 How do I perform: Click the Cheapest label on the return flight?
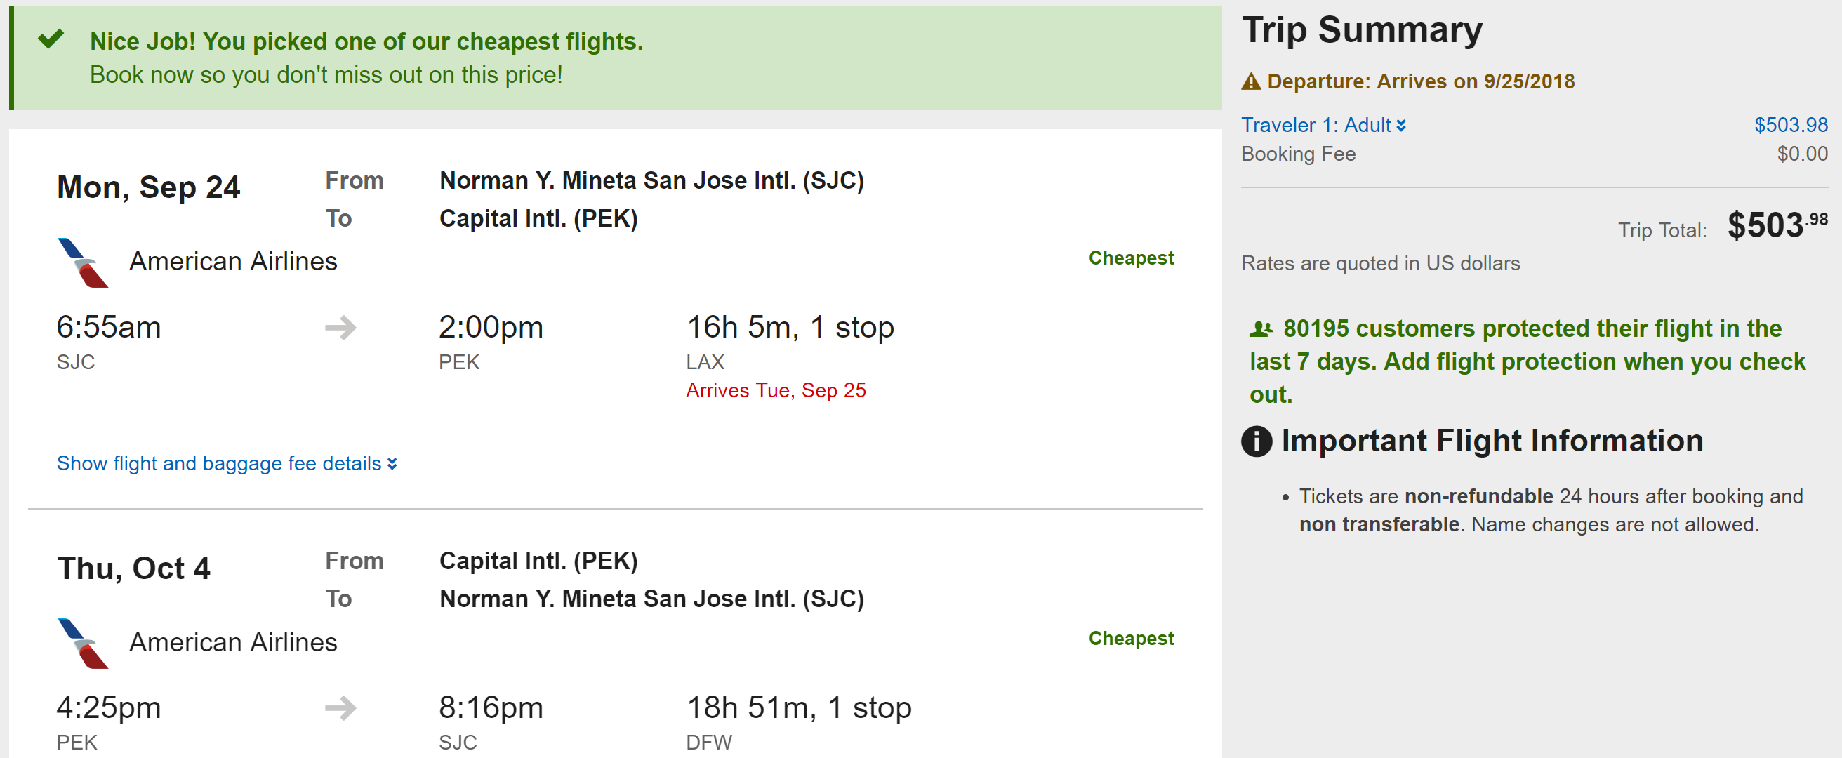[1130, 639]
